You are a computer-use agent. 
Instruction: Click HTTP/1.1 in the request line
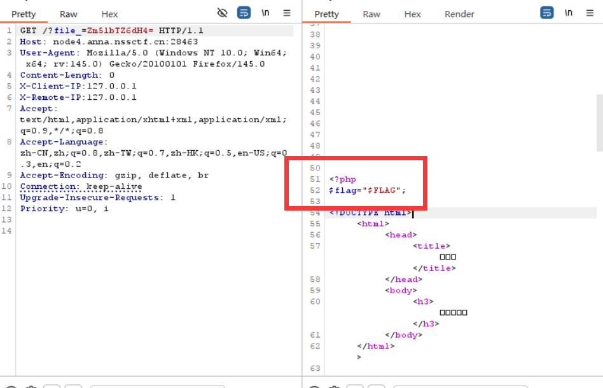point(181,31)
